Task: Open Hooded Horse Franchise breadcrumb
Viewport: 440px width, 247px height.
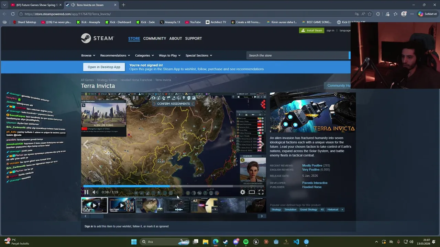Action: point(136,80)
